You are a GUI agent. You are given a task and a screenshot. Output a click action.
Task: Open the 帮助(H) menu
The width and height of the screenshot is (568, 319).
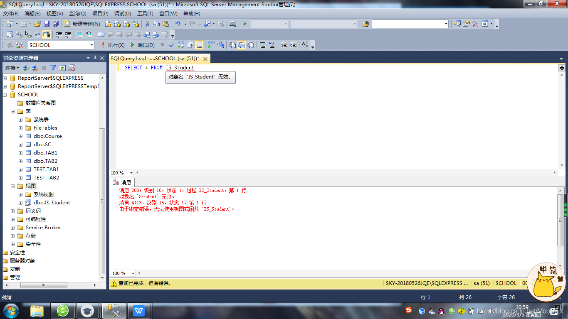(192, 14)
